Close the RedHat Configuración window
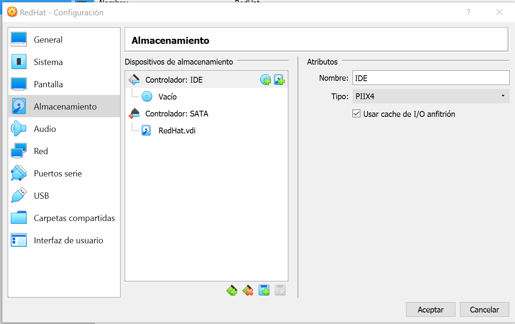The height and width of the screenshot is (324, 515). click(x=499, y=12)
